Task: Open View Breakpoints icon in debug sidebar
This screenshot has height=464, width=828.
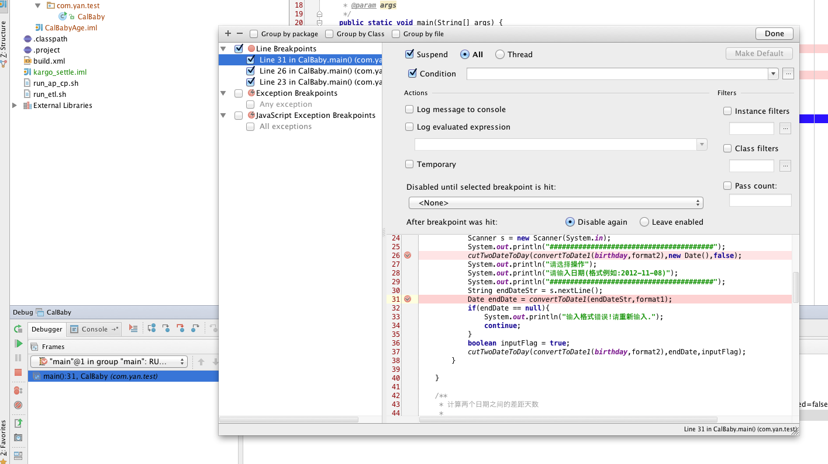Action: click(x=18, y=390)
